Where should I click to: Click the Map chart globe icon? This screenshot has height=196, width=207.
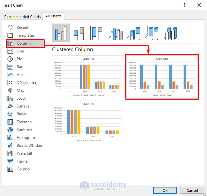[10, 90]
